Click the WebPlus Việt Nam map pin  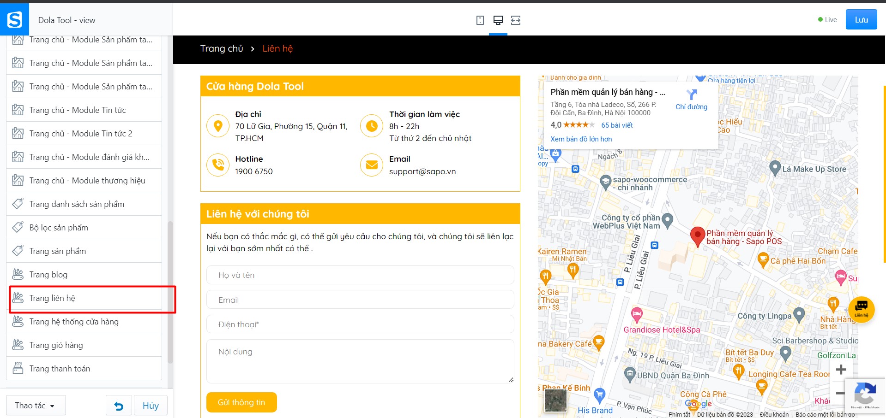point(668,221)
